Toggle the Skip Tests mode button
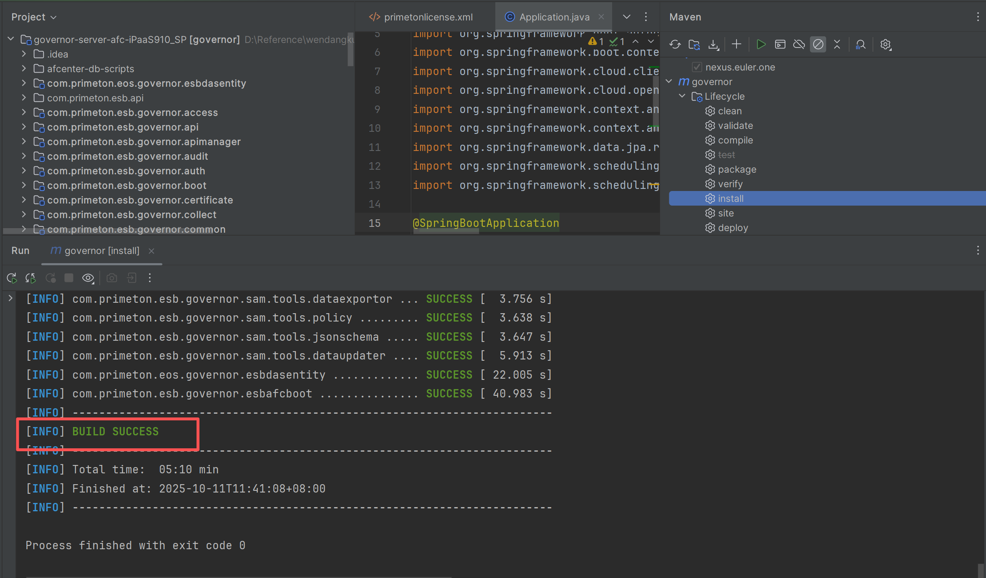Image resolution: width=986 pixels, height=578 pixels. click(818, 45)
